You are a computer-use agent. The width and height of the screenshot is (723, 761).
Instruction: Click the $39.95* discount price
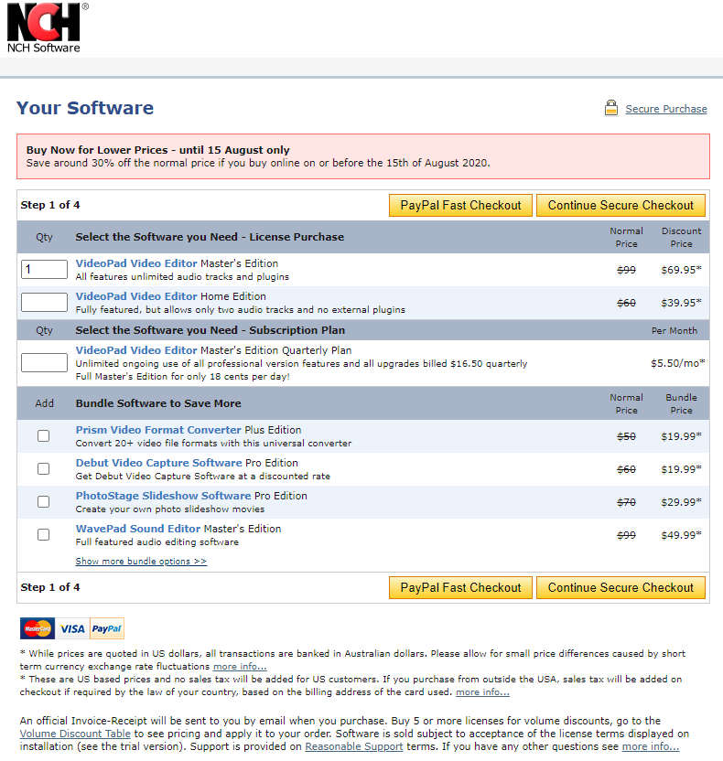pos(681,303)
